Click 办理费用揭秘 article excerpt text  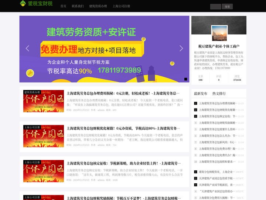(125, 103)
